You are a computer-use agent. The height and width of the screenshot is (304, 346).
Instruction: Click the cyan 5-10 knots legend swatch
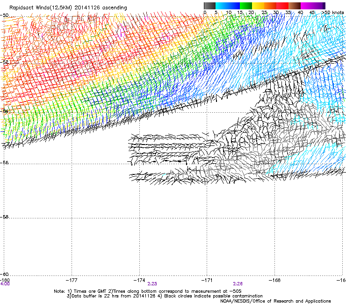(x=222, y=6)
